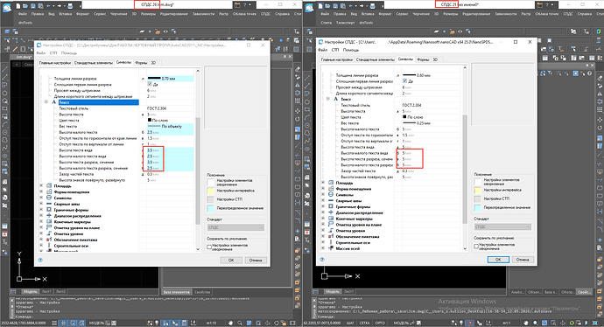Click help question icon in СПДС 26 dialog
Viewport: 604px width, 327px height.
click(40, 260)
